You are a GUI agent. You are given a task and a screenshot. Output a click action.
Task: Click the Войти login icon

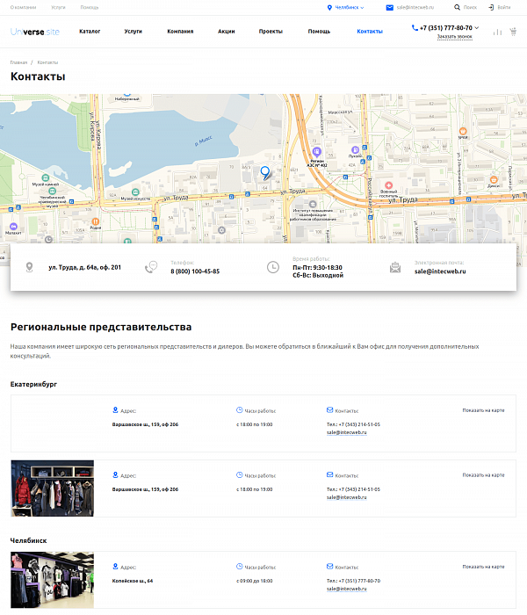coord(491,7)
